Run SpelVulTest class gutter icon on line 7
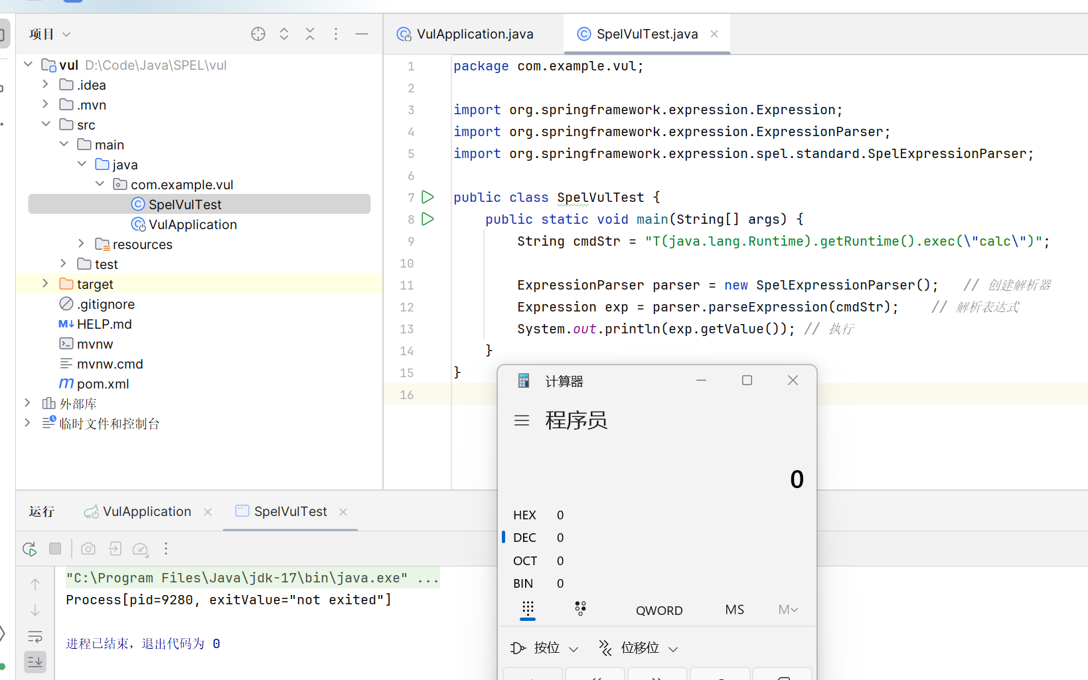Image resolution: width=1088 pixels, height=680 pixels. 428,197
